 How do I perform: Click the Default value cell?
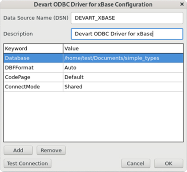(123, 77)
